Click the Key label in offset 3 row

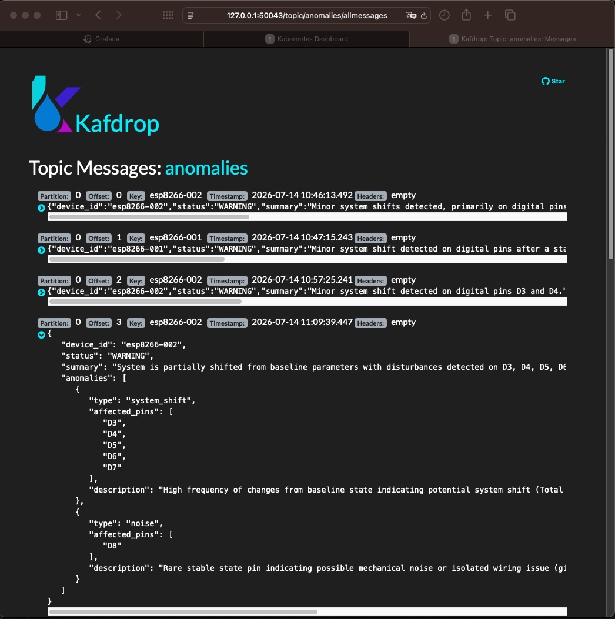(136, 323)
